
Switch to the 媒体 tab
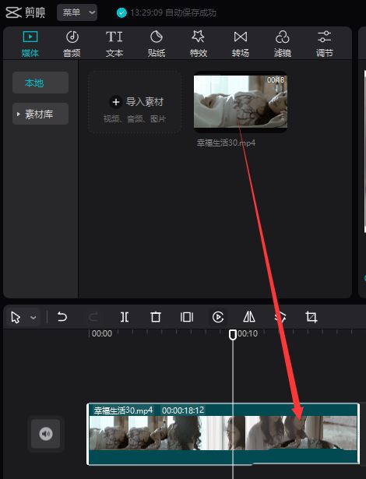30,44
